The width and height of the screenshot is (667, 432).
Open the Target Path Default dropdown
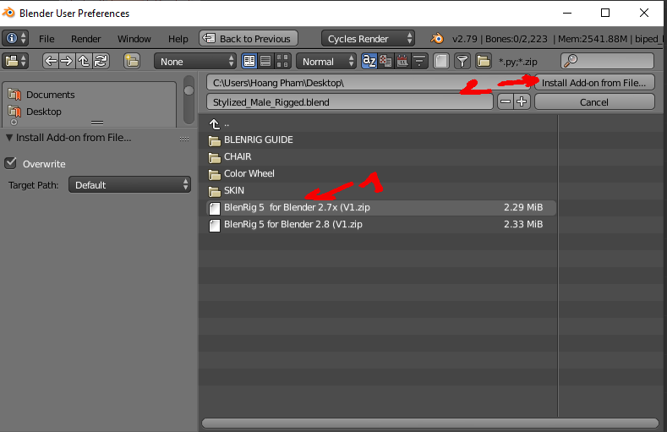tap(129, 185)
